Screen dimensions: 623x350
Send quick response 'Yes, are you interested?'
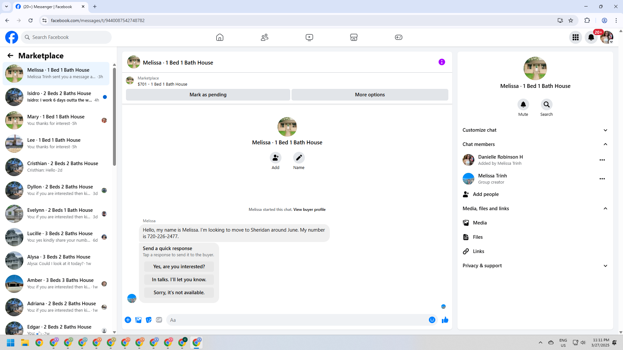click(179, 267)
